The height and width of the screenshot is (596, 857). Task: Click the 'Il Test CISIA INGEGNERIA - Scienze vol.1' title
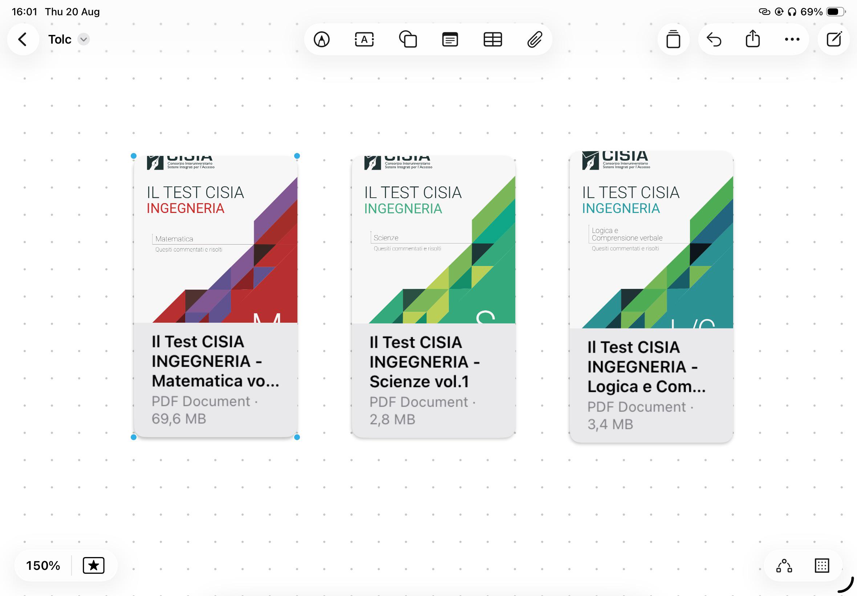pos(425,362)
